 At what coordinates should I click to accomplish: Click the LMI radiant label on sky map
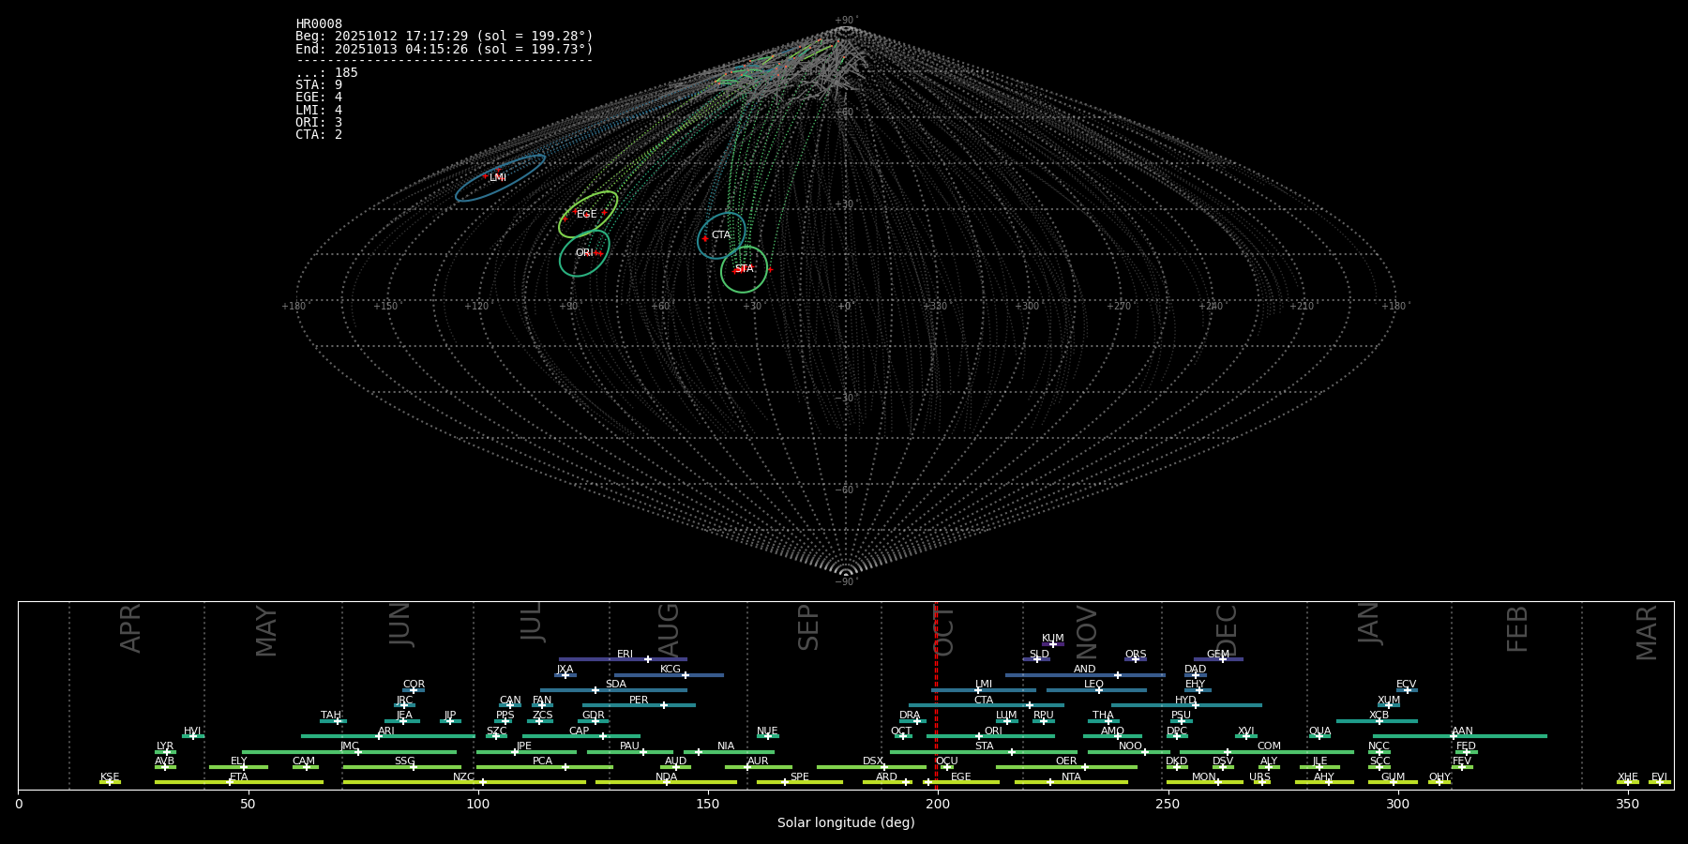[498, 178]
